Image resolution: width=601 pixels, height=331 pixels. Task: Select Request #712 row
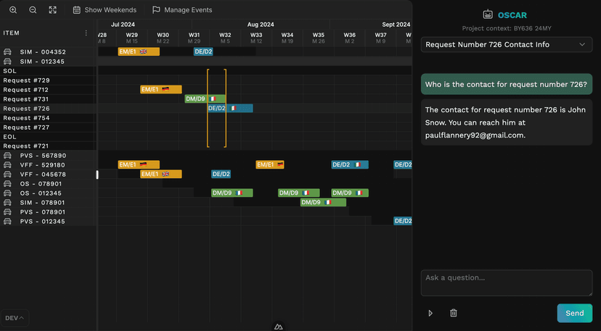48,90
